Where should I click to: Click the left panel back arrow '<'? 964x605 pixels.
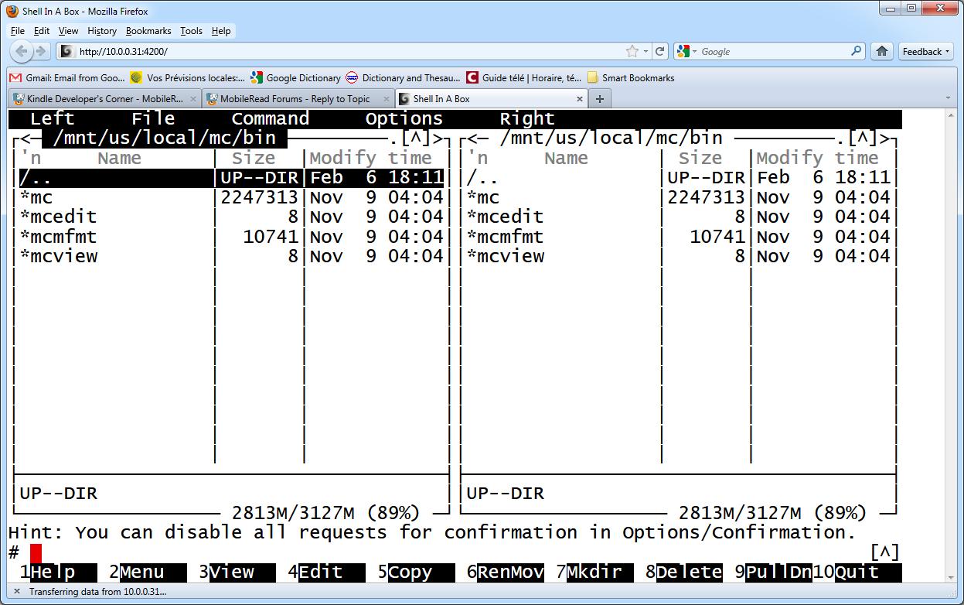[x=26, y=138]
